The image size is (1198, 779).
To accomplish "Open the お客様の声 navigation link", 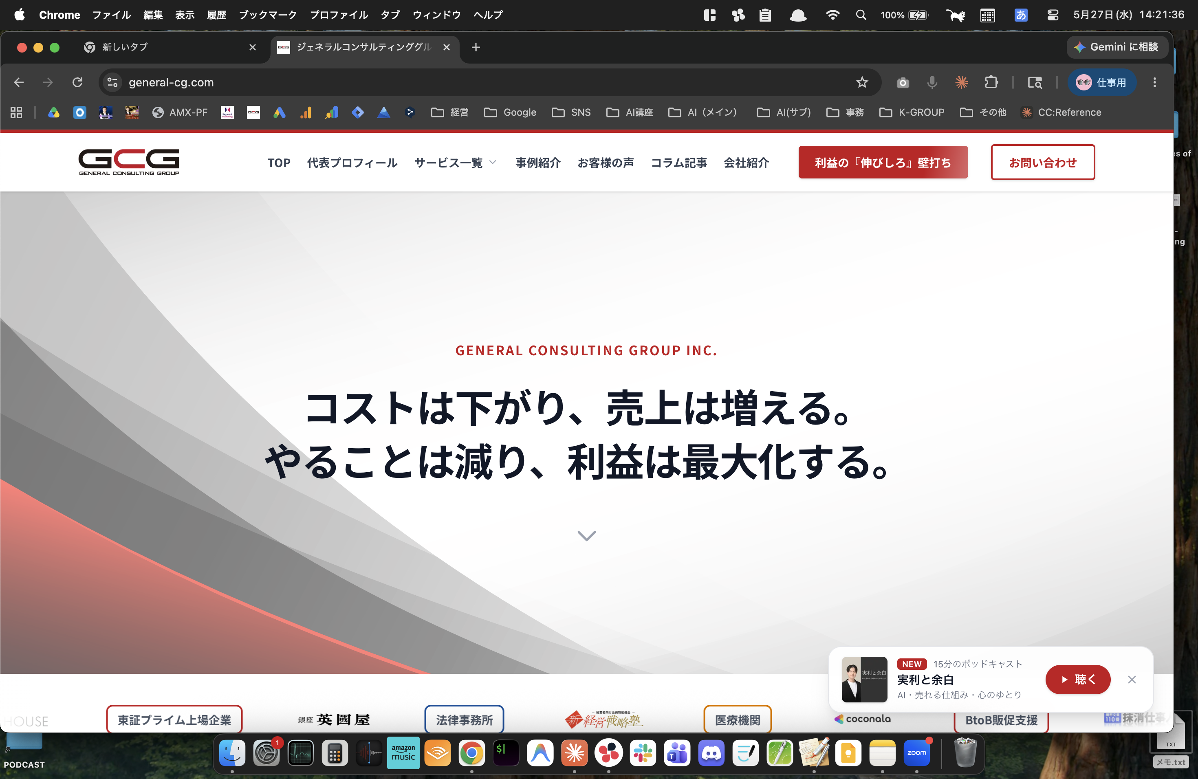I will coord(606,163).
